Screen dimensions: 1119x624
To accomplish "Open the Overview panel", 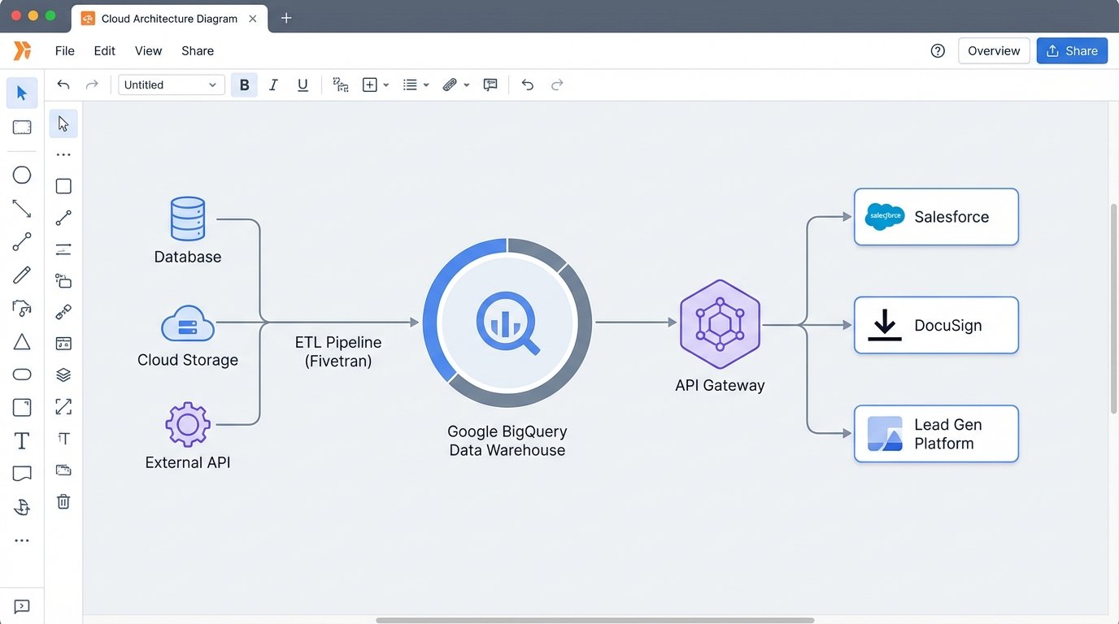I will point(993,50).
